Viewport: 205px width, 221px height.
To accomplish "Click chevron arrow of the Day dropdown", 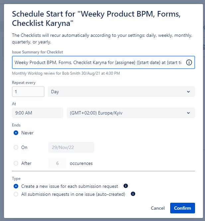I will coord(188,92).
